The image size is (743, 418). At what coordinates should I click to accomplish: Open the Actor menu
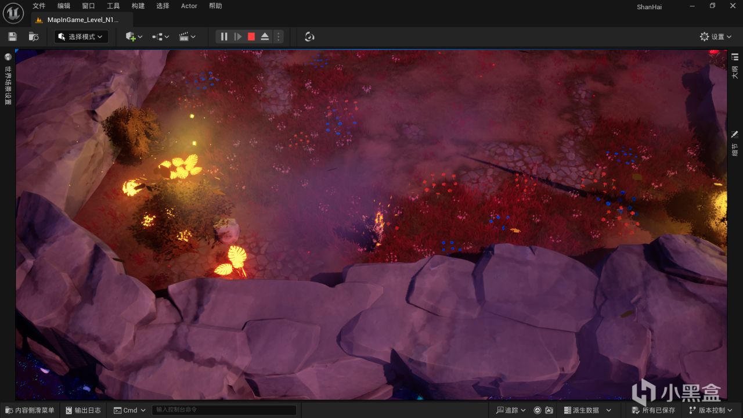(x=189, y=6)
